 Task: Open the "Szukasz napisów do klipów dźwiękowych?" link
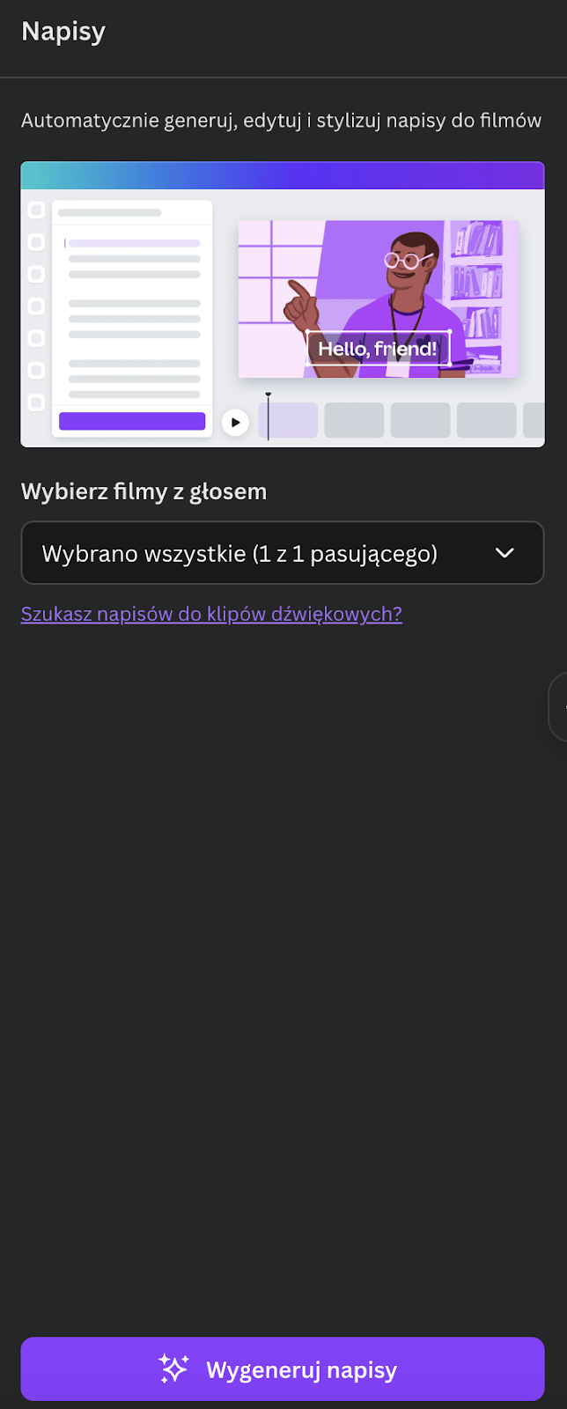click(211, 614)
